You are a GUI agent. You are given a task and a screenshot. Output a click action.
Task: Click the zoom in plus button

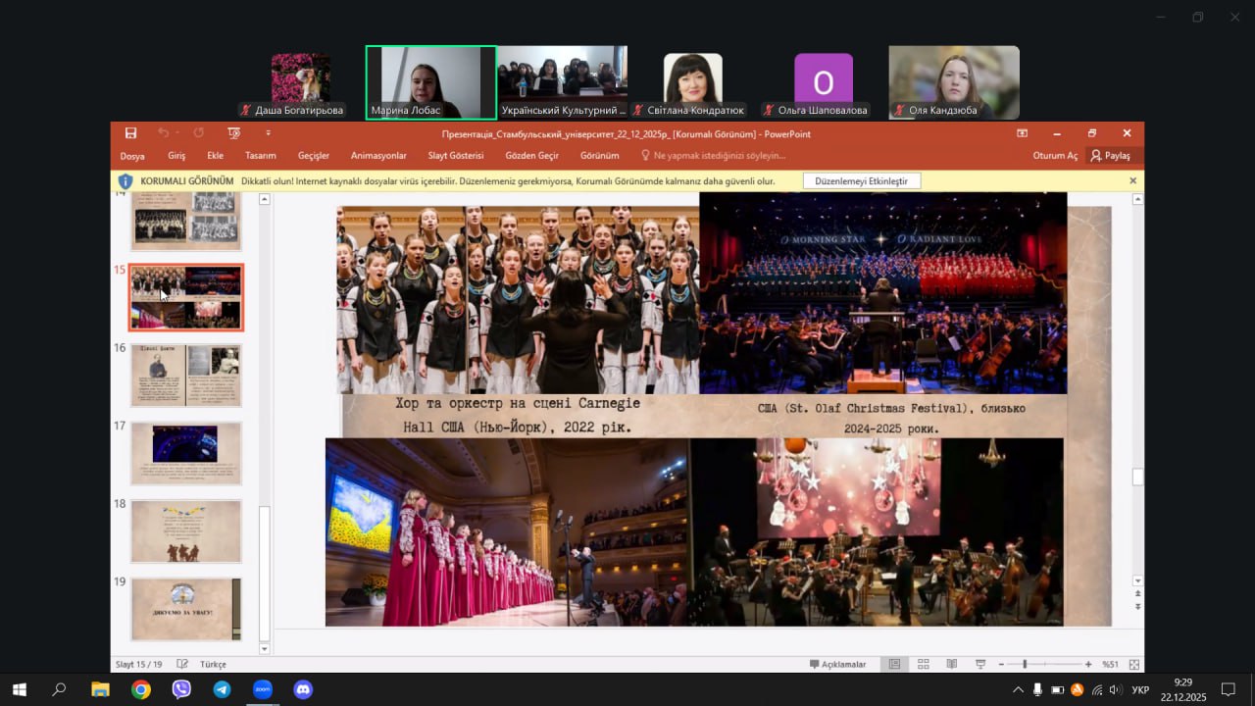(1088, 664)
